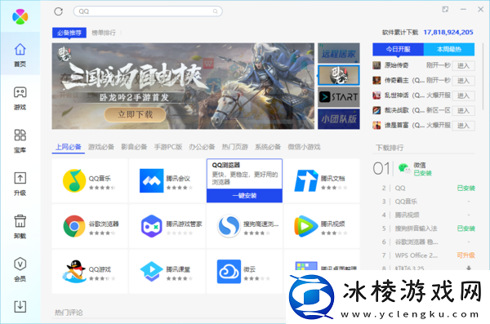Click the colorful app logo at top left
The width and height of the screenshot is (490, 324).
(20, 16)
